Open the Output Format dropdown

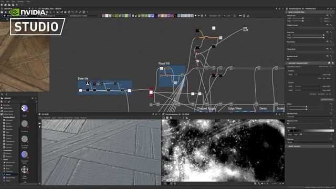pyautogui.click(x=310, y=28)
